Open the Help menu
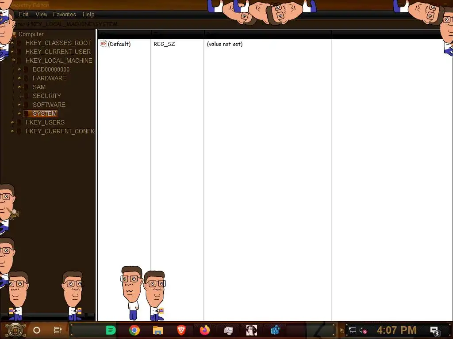This screenshot has height=339, width=453. [x=88, y=14]
